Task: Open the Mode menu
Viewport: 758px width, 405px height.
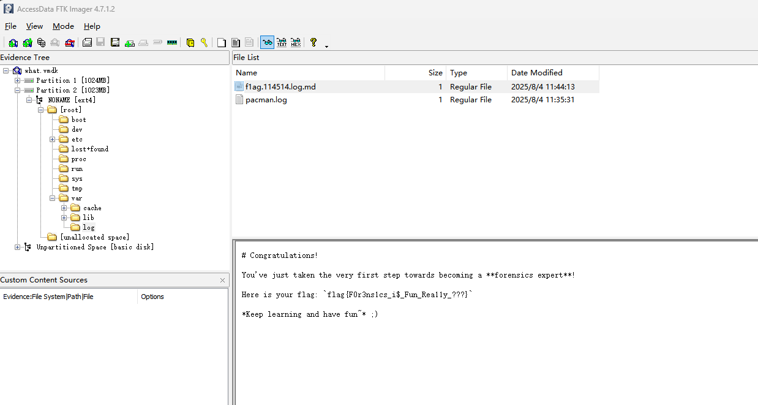Action: point(63,26)
